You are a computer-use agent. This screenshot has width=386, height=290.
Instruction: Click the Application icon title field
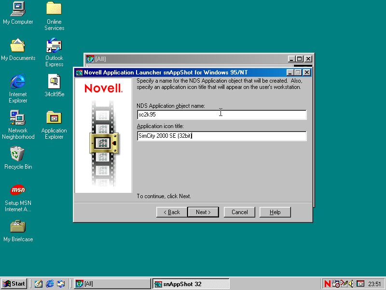(221, 136)
